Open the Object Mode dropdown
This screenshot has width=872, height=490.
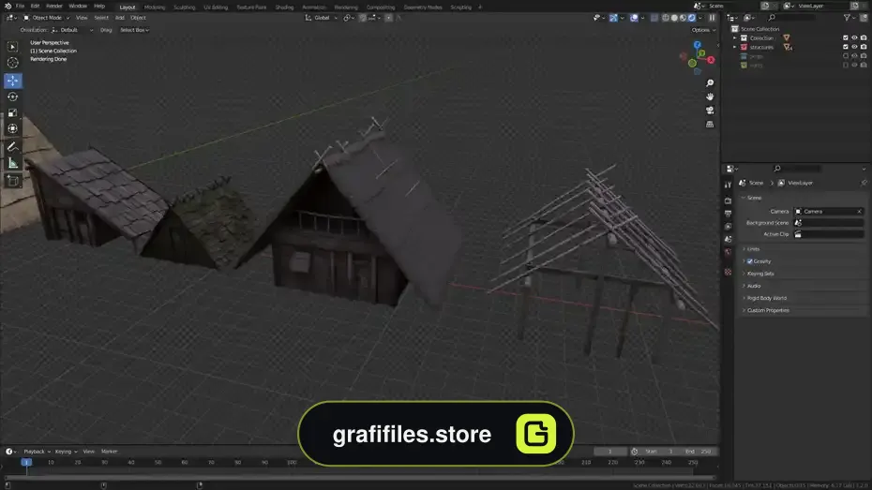point(47,18)
